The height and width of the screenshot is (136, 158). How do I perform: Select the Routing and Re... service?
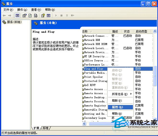(x=95, y=114)
